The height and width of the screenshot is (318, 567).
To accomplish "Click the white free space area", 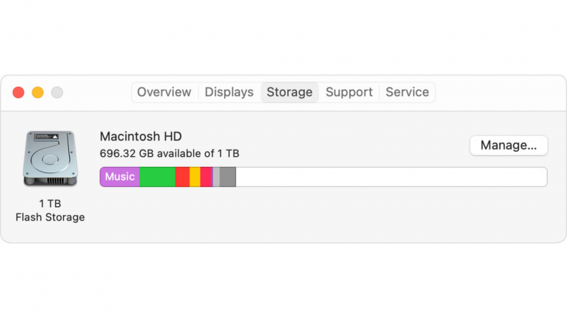I will point(391,177).
